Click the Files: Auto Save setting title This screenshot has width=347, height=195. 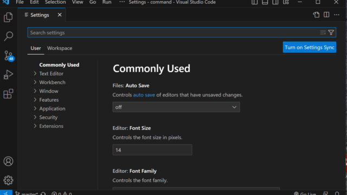(x=131, y=86)
